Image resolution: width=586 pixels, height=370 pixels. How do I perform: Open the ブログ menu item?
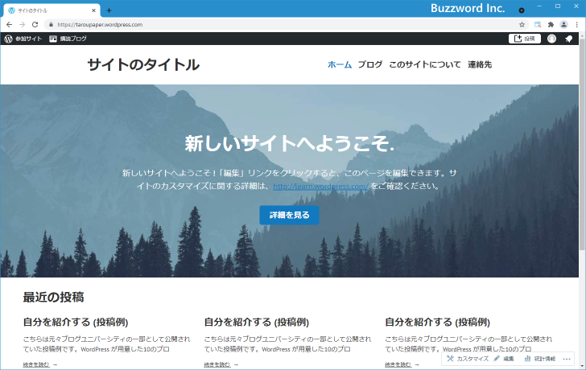pos(370,64)
